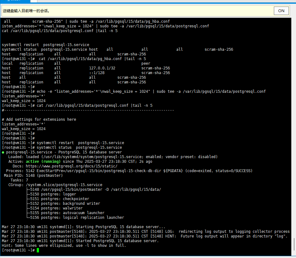Click the green terminal cursor block

37,250
